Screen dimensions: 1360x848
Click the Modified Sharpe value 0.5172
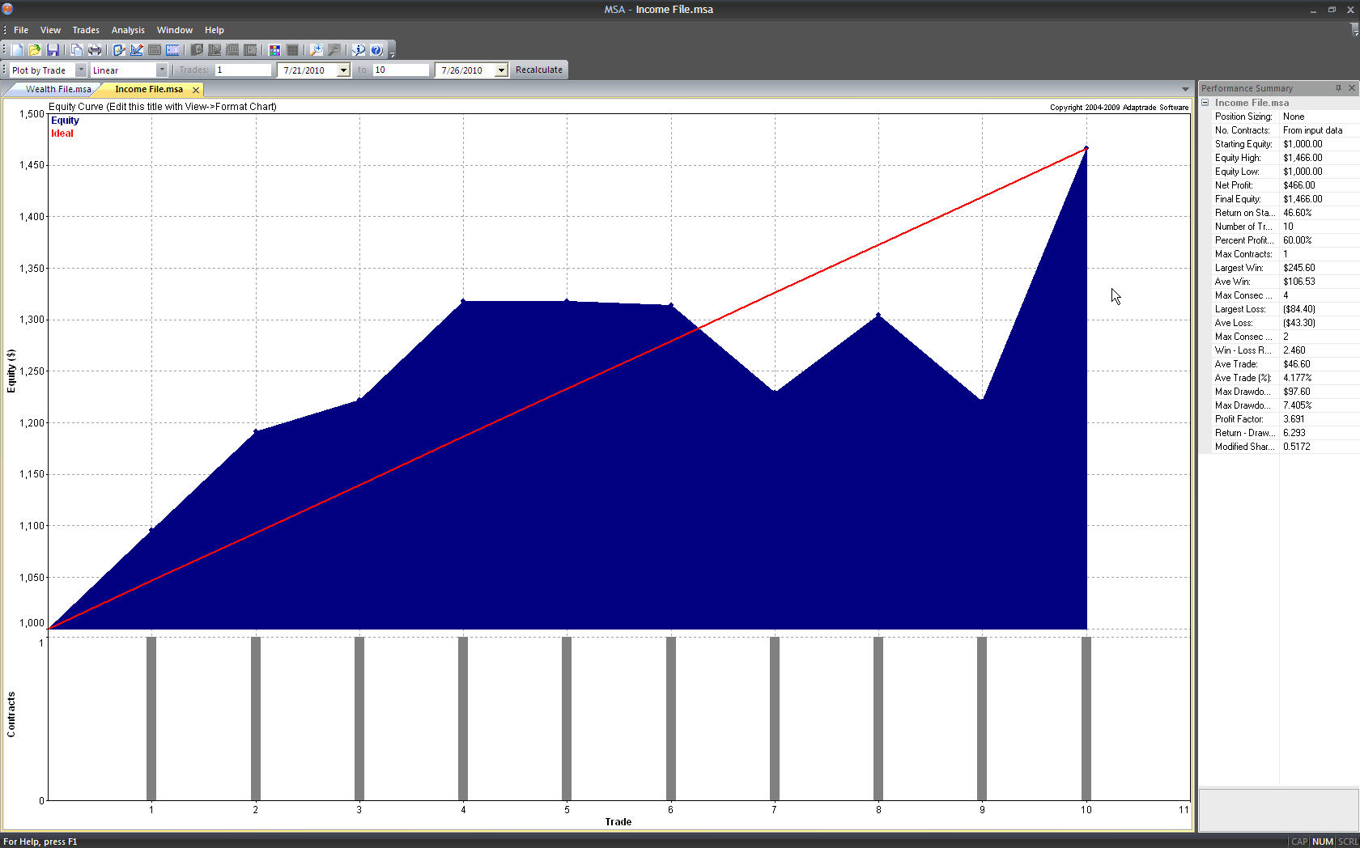tap(1297, 447)
